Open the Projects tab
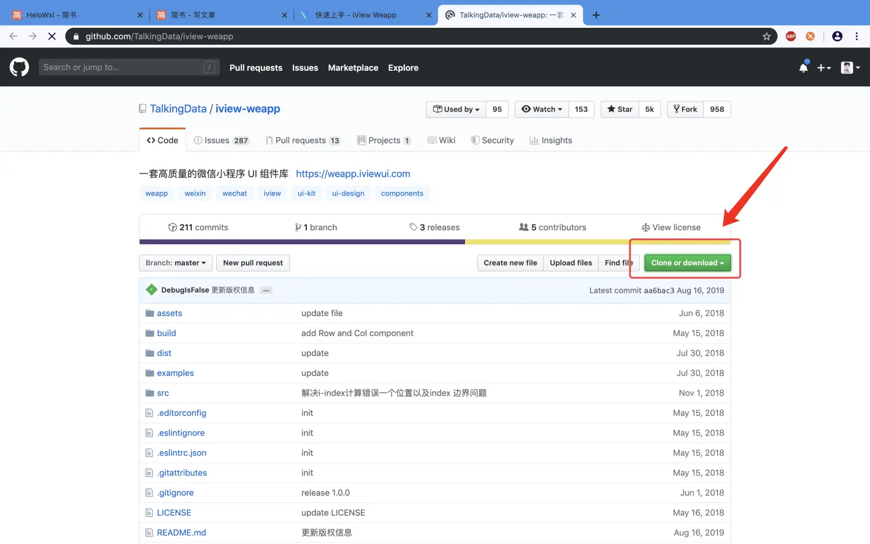 coord(384,140)
